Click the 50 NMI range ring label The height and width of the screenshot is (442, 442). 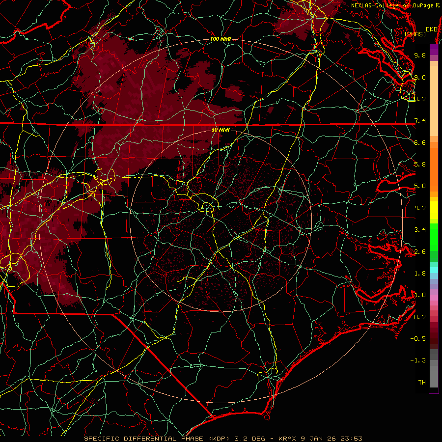(221, 130)
